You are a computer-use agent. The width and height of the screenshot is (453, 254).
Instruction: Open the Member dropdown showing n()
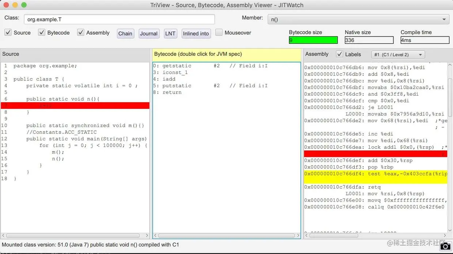click(x=358, y=19)
